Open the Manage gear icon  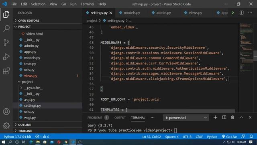6,126
